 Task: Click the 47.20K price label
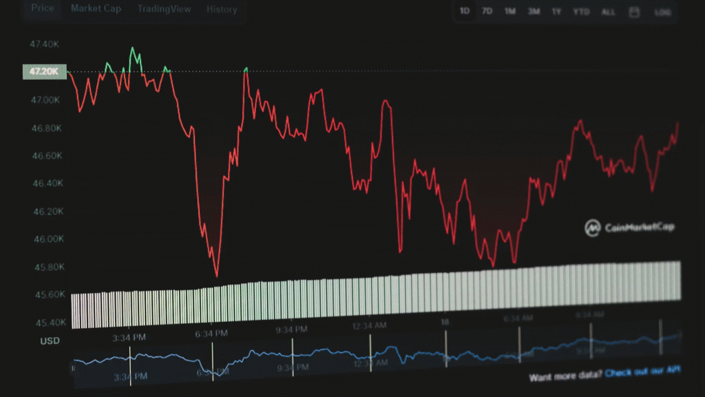pyautogui.click(x=44, y=72)
